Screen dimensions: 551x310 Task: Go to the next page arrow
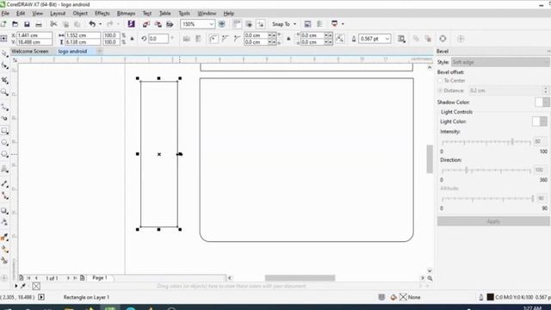(68, 278)
